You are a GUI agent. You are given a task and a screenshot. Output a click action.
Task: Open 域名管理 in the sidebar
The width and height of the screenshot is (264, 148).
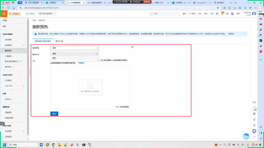coord(8,40)
